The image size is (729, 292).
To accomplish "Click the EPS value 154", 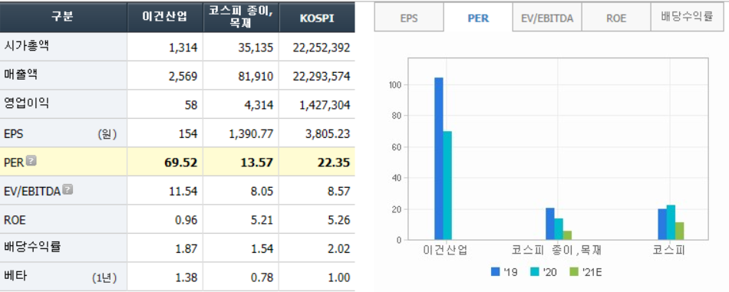I will pyautogui.click(x=188, y=134).
